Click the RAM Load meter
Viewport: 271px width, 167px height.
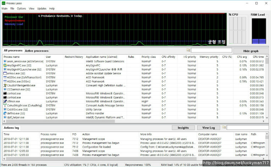[259, 31]
